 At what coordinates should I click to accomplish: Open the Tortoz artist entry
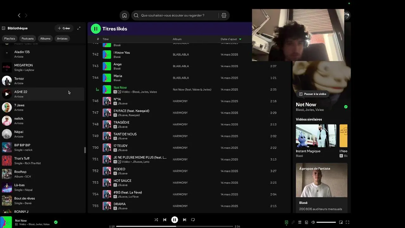[42, 81]
